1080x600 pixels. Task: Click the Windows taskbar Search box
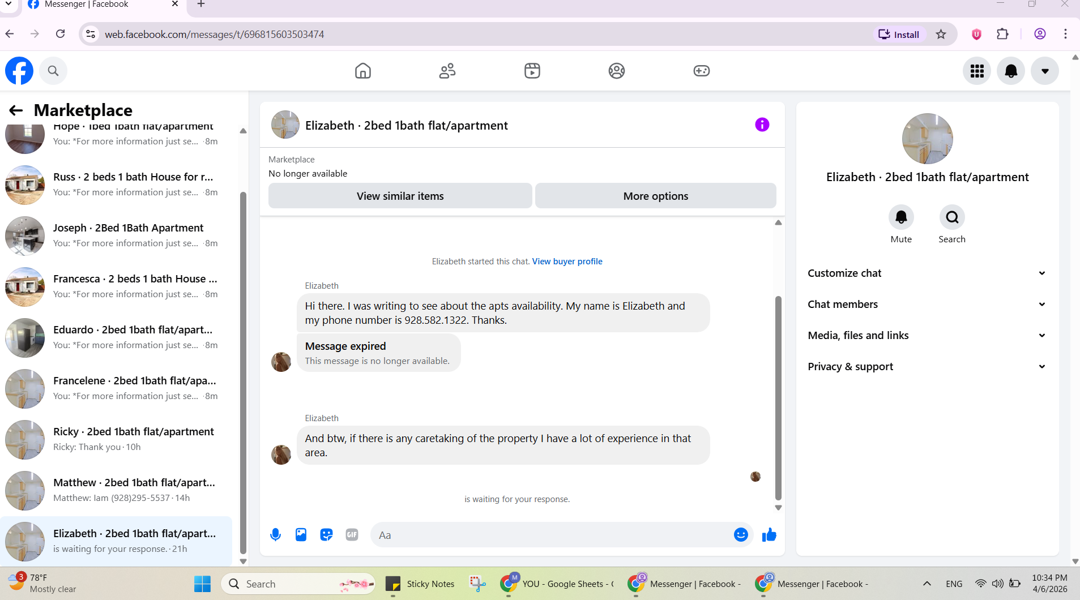(298, 584)
